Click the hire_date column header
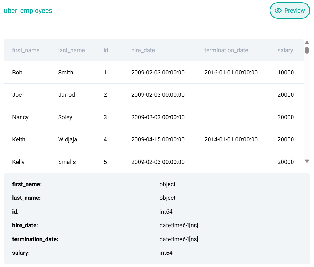This screenshot has height=267, width=314. click(143, 50)
